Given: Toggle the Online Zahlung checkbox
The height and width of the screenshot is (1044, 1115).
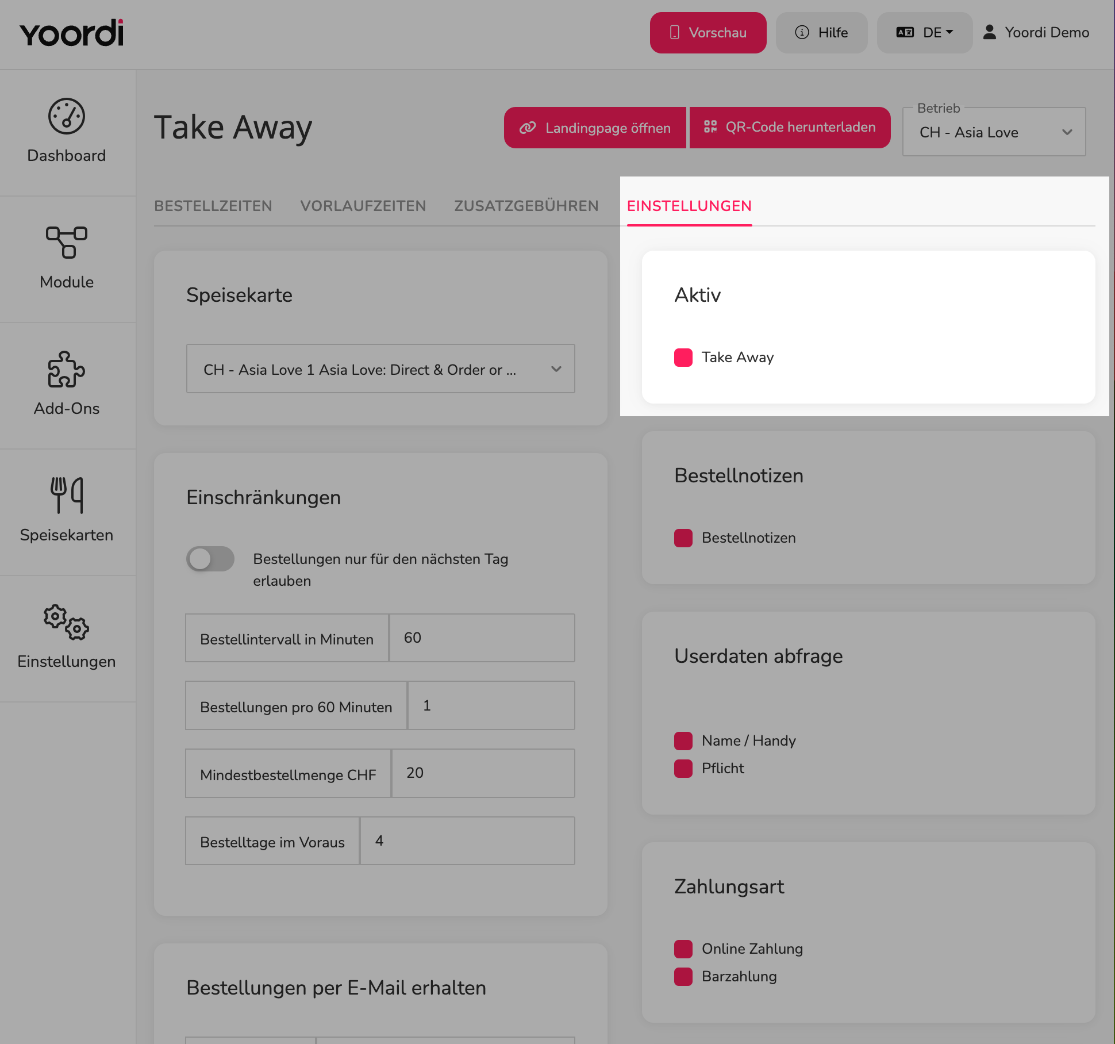Looking at the screenshot, I should [x=683, y=949].
